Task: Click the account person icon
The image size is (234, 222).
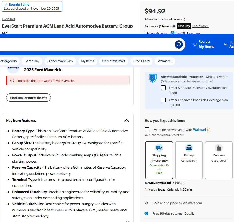Action: [225, 44]
